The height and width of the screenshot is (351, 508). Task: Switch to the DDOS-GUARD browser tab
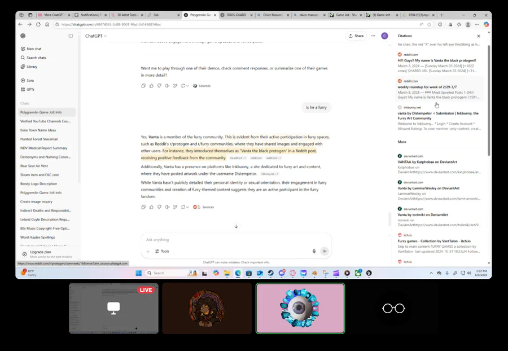click(x=237, y=15)
